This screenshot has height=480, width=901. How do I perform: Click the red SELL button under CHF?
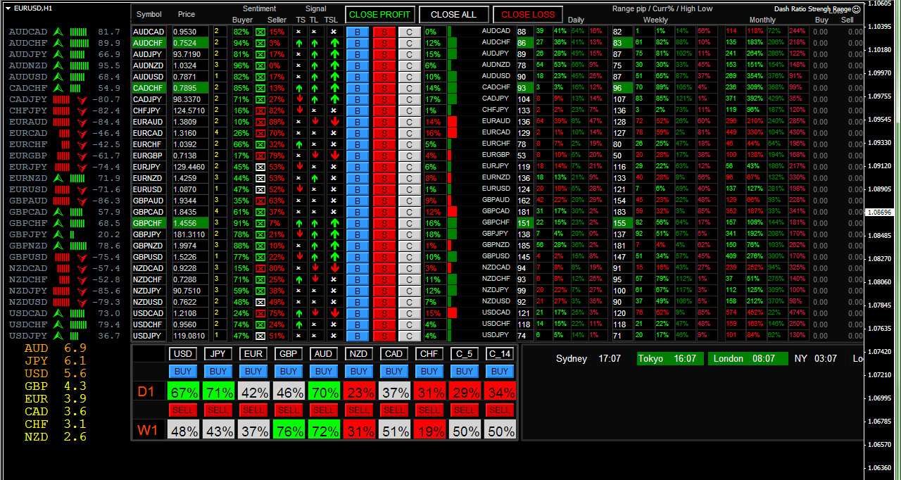click(429, 410)
